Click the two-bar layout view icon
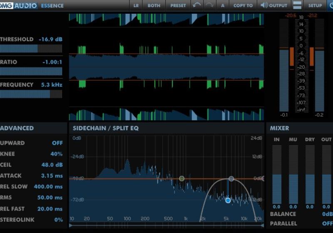333x233 pixels. click(x=297, y=5)
